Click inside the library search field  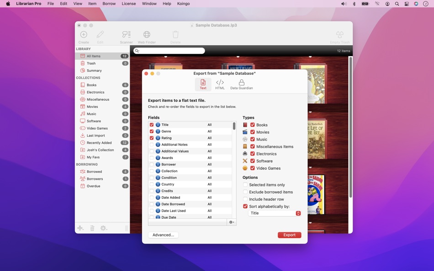coord(169,51)
